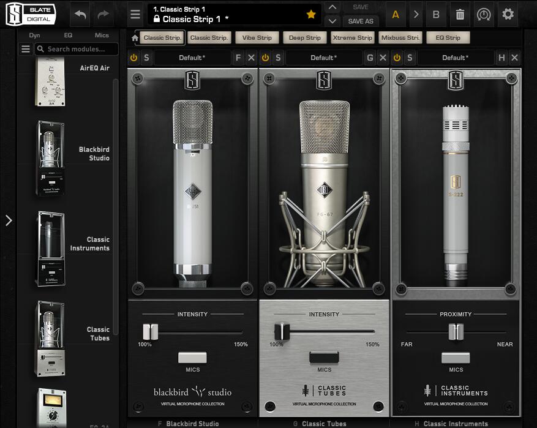Click the S-222 microphone image
The height and width of the screenshot is (428, 537).
coord(456,195)
